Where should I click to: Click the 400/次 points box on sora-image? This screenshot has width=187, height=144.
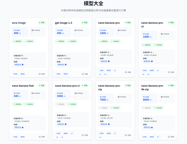[x=20, y=32]
